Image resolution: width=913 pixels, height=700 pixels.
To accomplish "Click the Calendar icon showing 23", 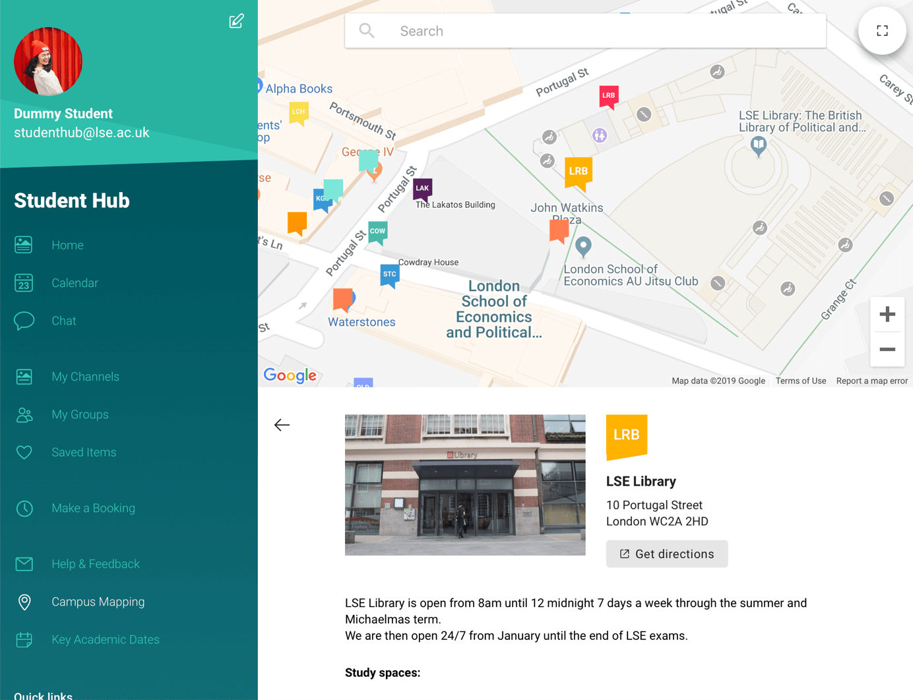I will tap(24, 283).
